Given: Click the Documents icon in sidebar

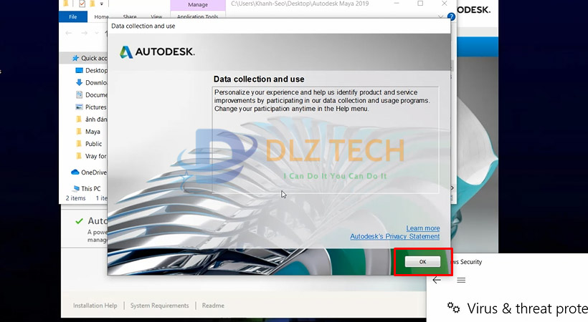Looking at the screenshot, I should (80, 94).
